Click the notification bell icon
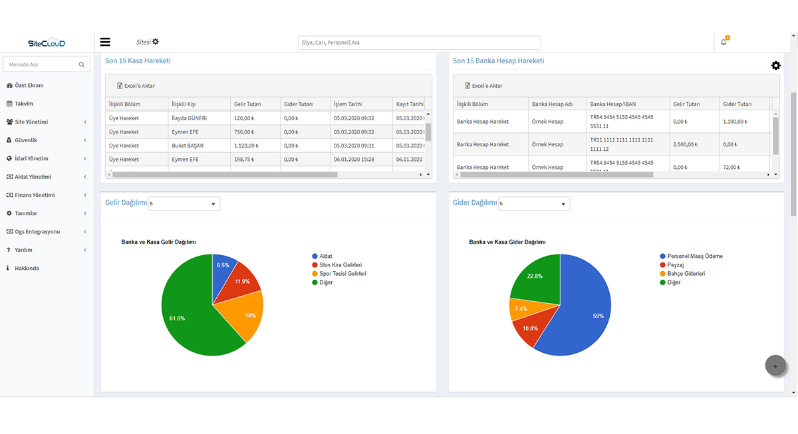 [x=724, y=42]
